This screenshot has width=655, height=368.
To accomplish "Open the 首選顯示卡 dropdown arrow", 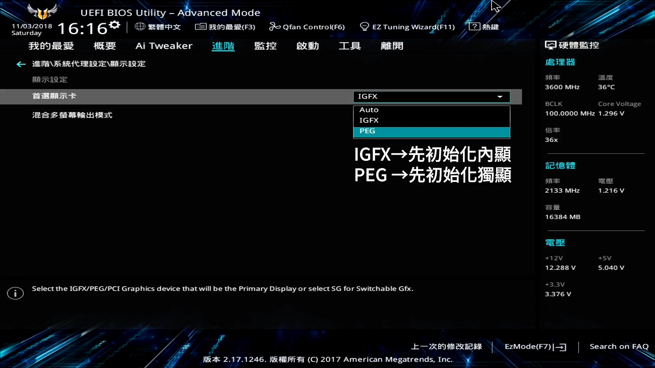I will point(500,97).
